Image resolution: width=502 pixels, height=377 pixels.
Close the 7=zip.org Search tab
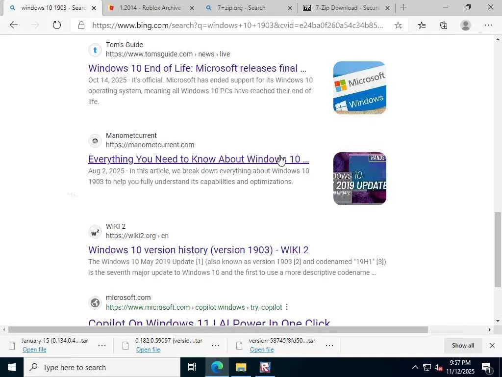(290, 8)
